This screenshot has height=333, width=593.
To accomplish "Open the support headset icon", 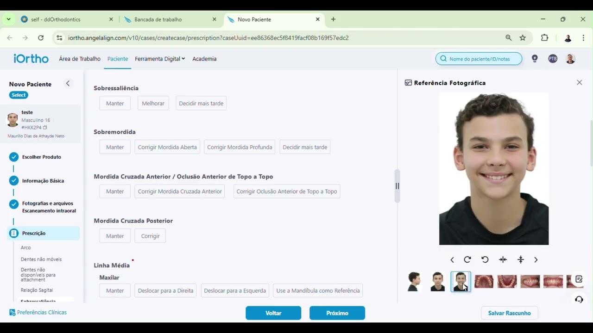I will click(579, 299).
